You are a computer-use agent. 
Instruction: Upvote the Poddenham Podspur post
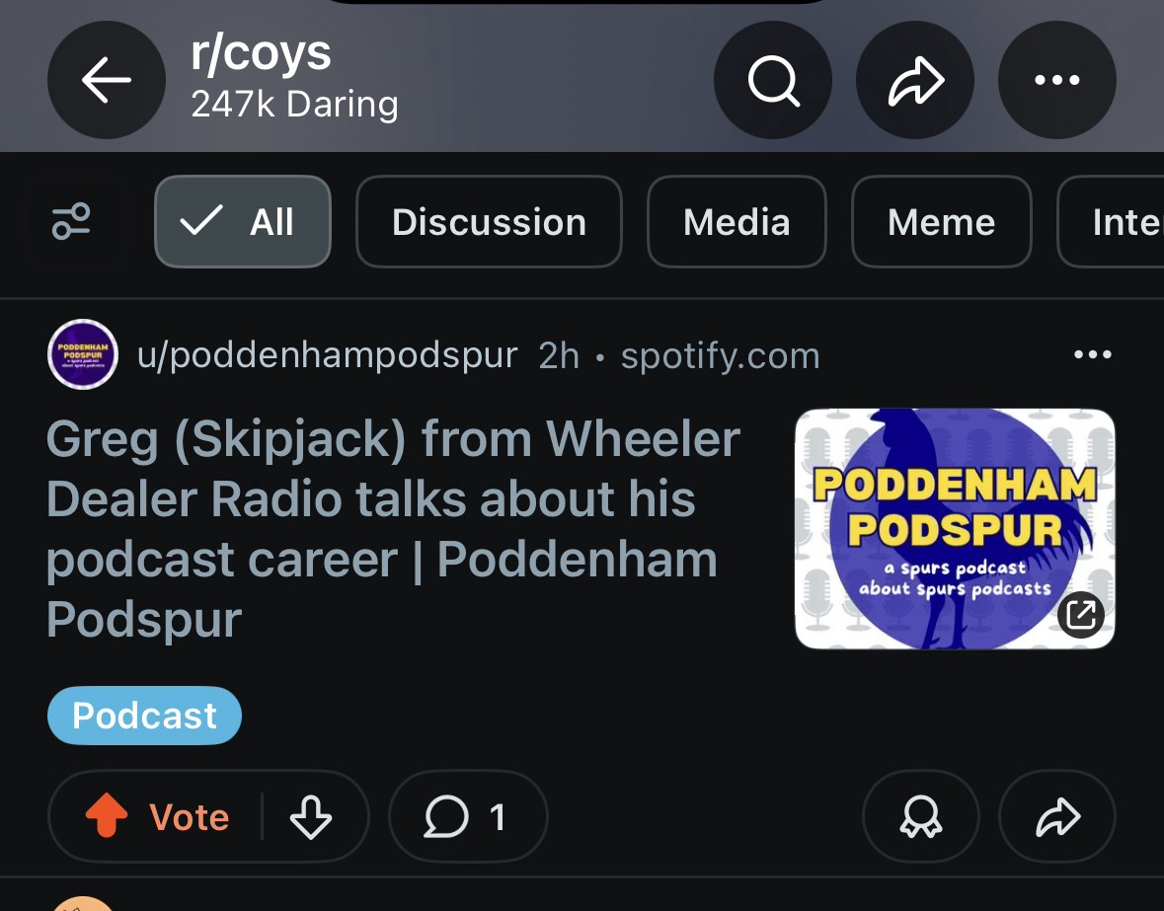107,816
